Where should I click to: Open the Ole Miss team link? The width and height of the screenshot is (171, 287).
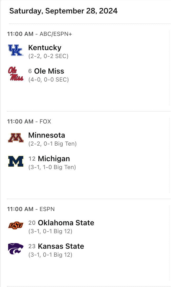49,71
